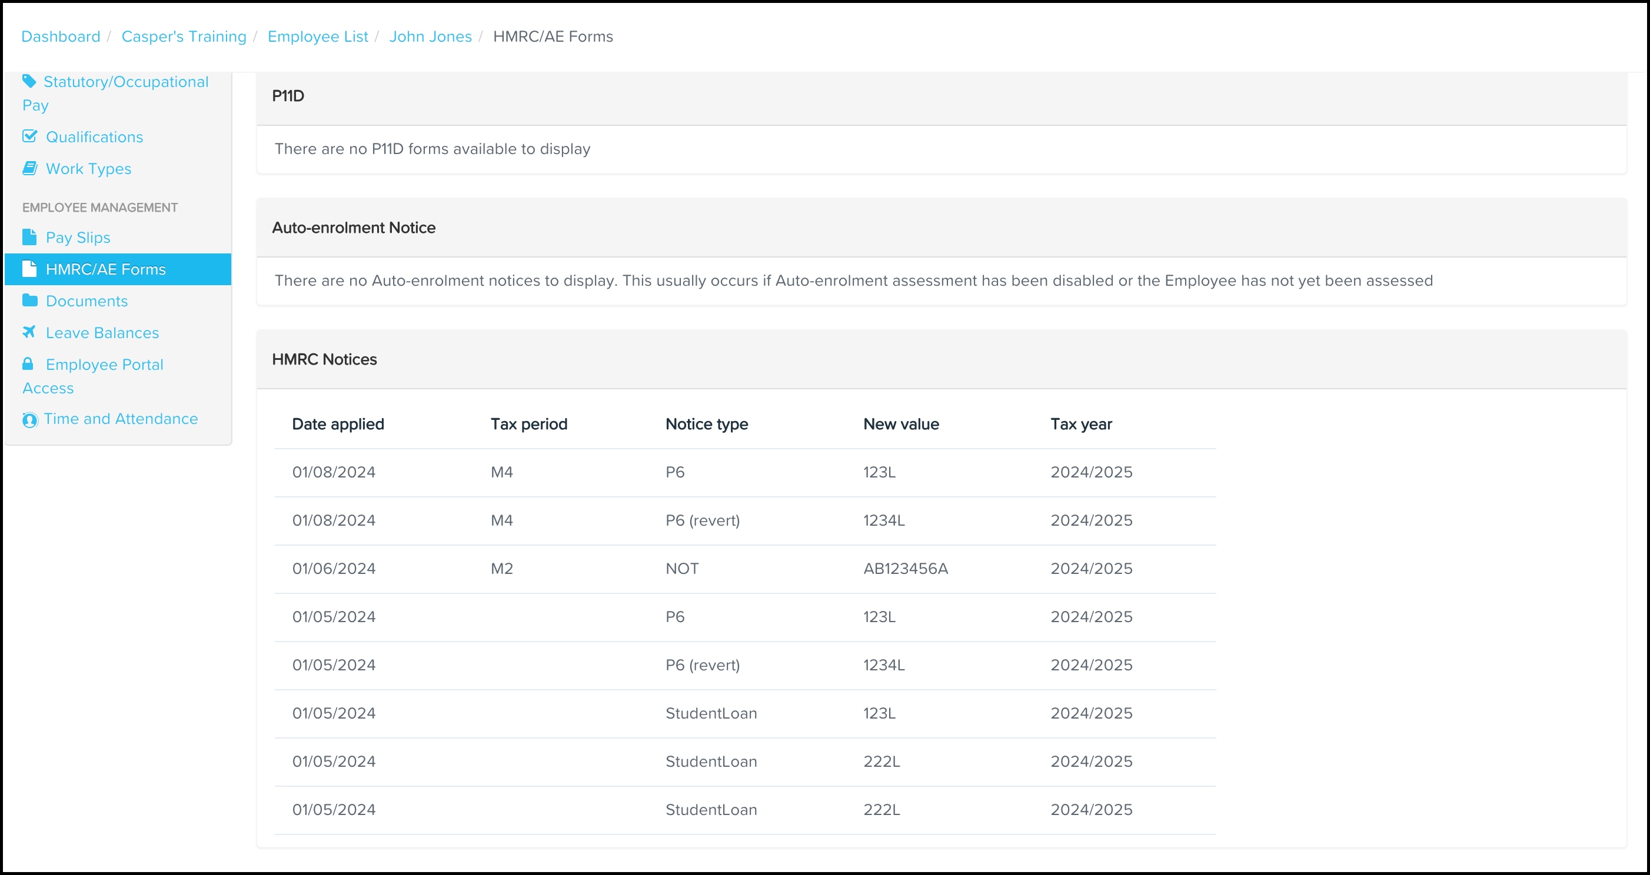This screenshot has width=1650, height=875.
Task: Click the folder icon next to Documents
Action: click(x=29, y=300)
